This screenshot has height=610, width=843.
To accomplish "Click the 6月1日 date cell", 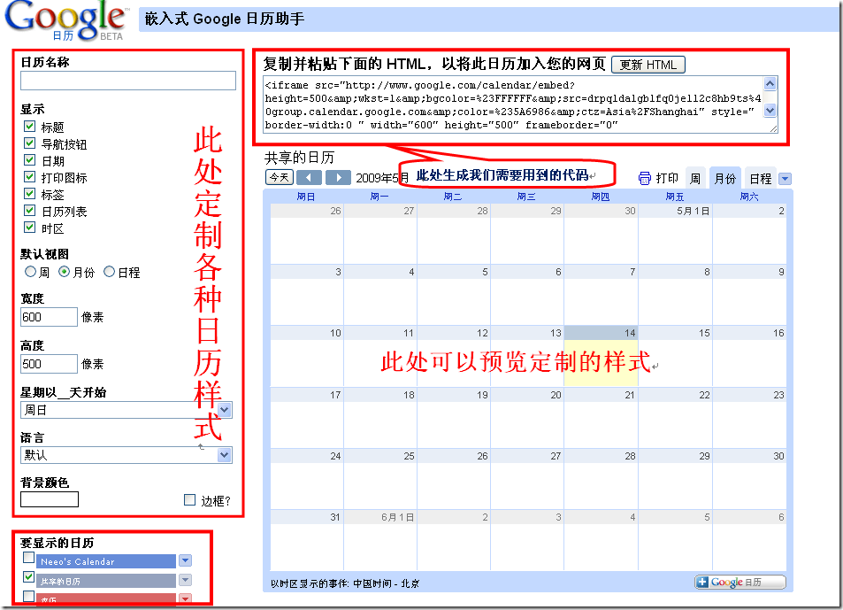I will (380, 539).
